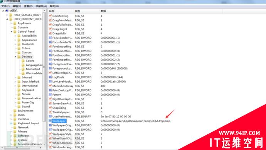Select the WindowMetr... subkey under Desktop

34,73
